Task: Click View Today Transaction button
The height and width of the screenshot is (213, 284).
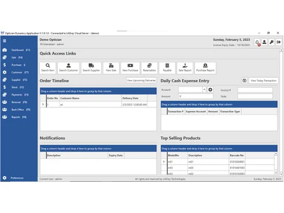Action: [264, 81]
